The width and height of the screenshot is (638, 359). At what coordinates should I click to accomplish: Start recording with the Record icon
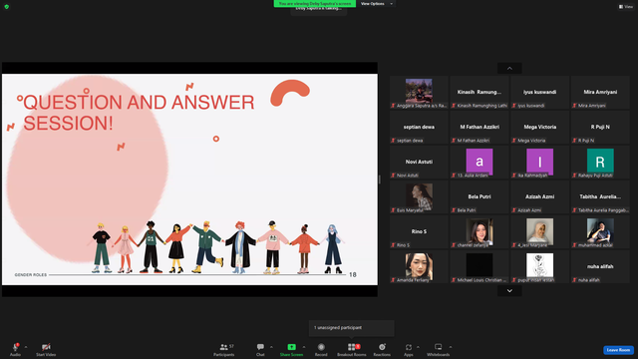click(x=321, y=347)
